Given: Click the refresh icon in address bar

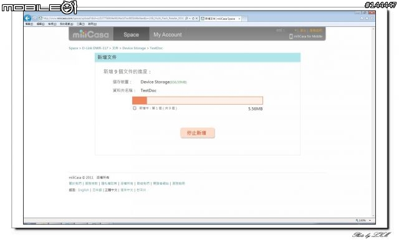Looking at the screenshot, I should click(193, 18).
